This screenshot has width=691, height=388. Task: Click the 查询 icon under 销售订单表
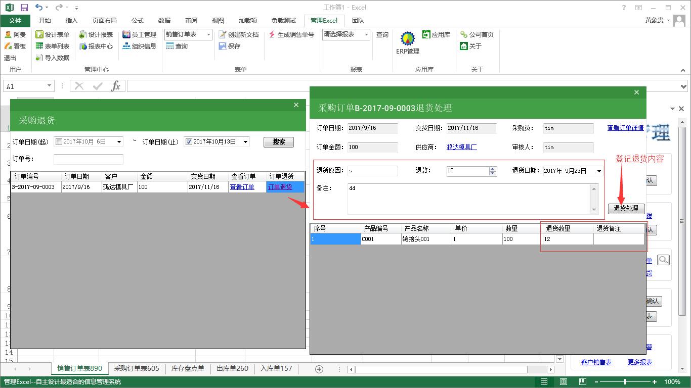[170, 46]
